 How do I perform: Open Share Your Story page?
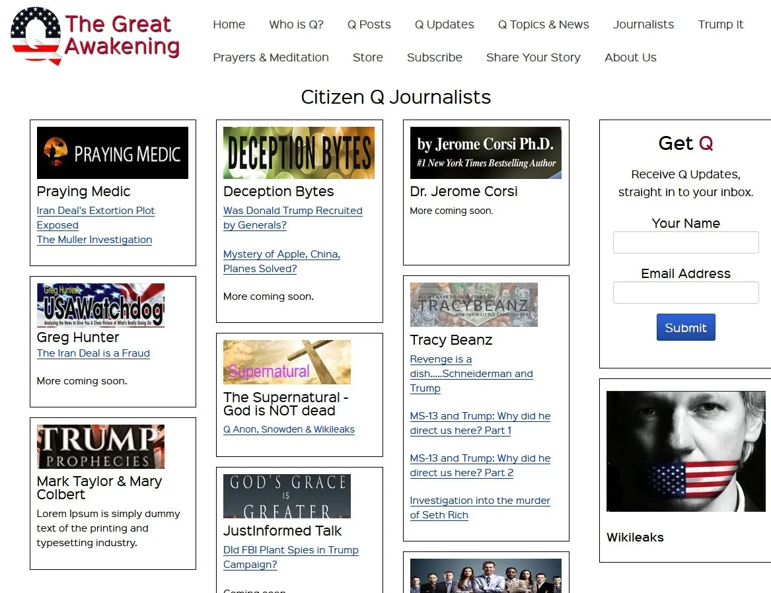click(x=533, y=57)
